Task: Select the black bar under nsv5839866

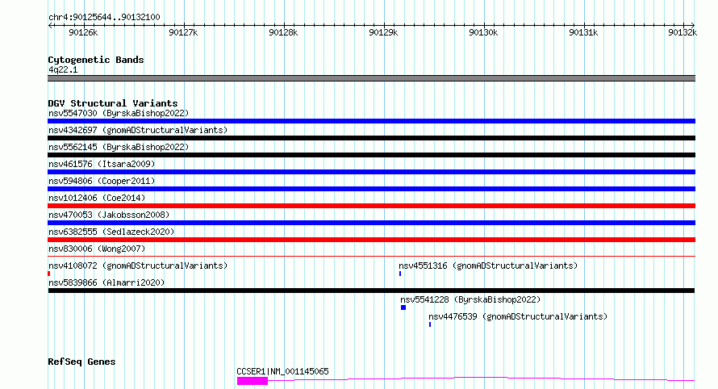Action: pos(371,291)
